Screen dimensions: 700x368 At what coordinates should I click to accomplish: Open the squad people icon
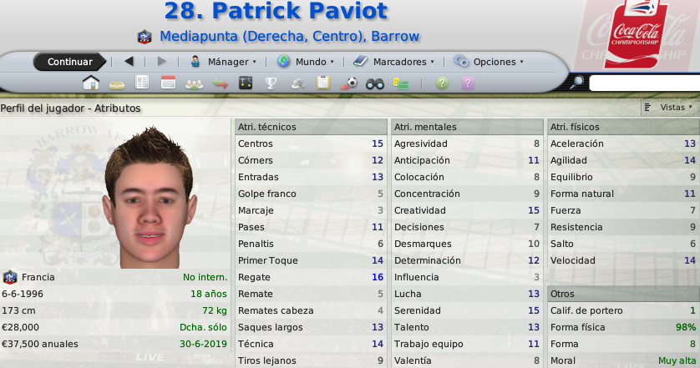[194, 84]
